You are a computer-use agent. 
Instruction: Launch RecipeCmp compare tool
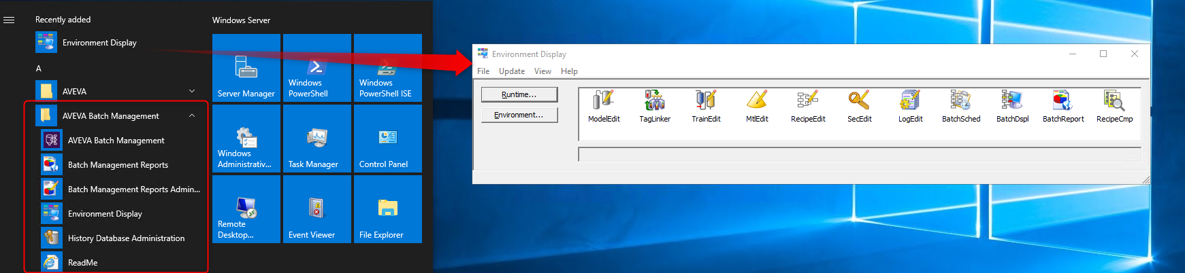(x=1114, y=106)
